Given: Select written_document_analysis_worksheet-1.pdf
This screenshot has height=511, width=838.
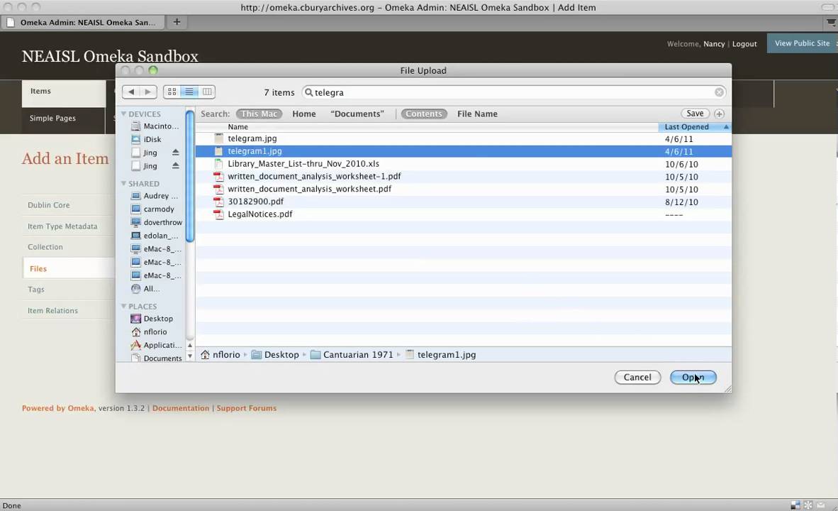Looking at the screenshot, I should point(464,177).
